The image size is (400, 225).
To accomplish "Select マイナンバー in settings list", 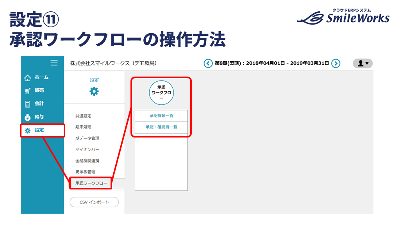I will click(x=87, y=150).
